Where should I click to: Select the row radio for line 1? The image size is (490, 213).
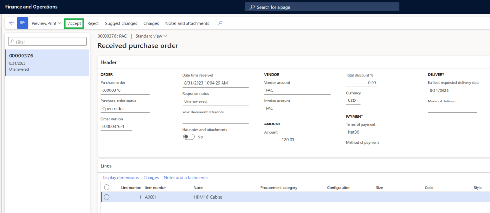tap(106, 197)
